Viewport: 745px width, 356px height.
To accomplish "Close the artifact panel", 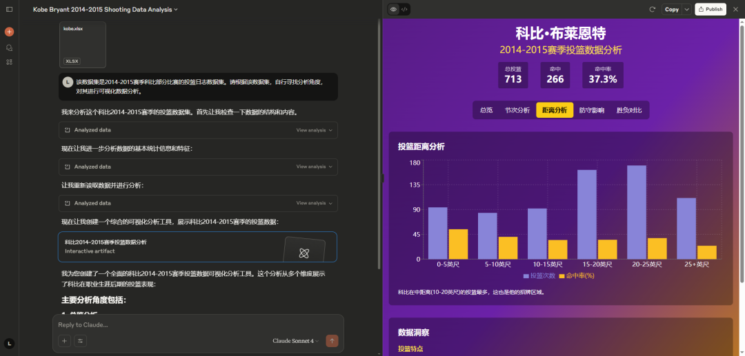I will click(735, 9).
